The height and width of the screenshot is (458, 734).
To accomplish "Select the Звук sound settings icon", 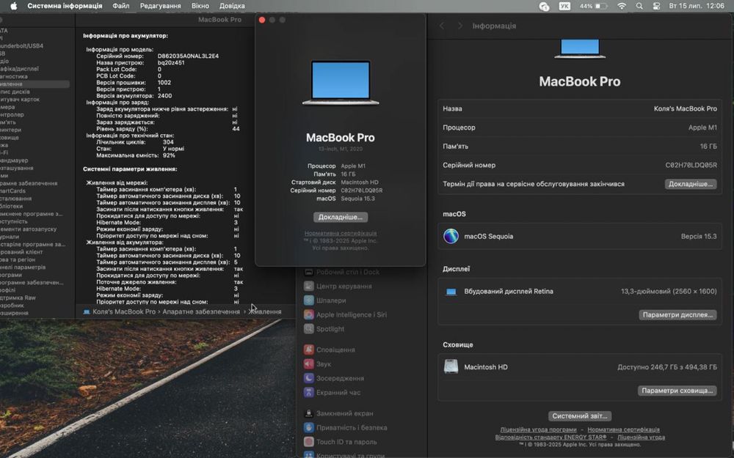I will [x=308, y=363].
